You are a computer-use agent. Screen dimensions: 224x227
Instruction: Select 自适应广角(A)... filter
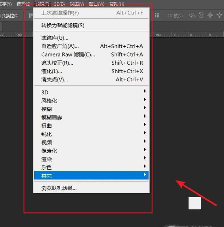91,46
